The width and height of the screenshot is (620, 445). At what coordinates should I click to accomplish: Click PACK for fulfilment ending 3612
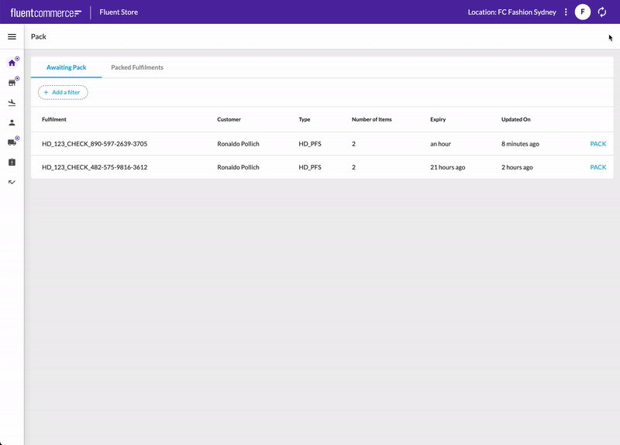pos(598,167)
